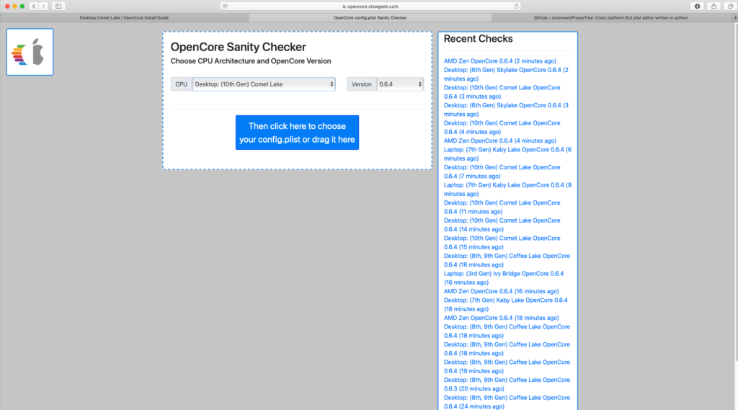Click the Recent Checks heading
This screenshot has height=410, width=738.
tap(478, 39)
